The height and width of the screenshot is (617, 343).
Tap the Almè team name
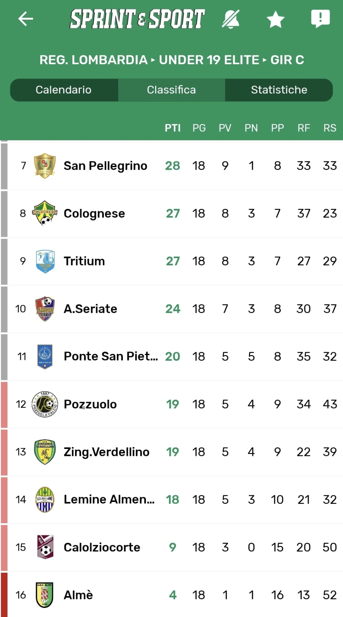(x=78, y=595)
